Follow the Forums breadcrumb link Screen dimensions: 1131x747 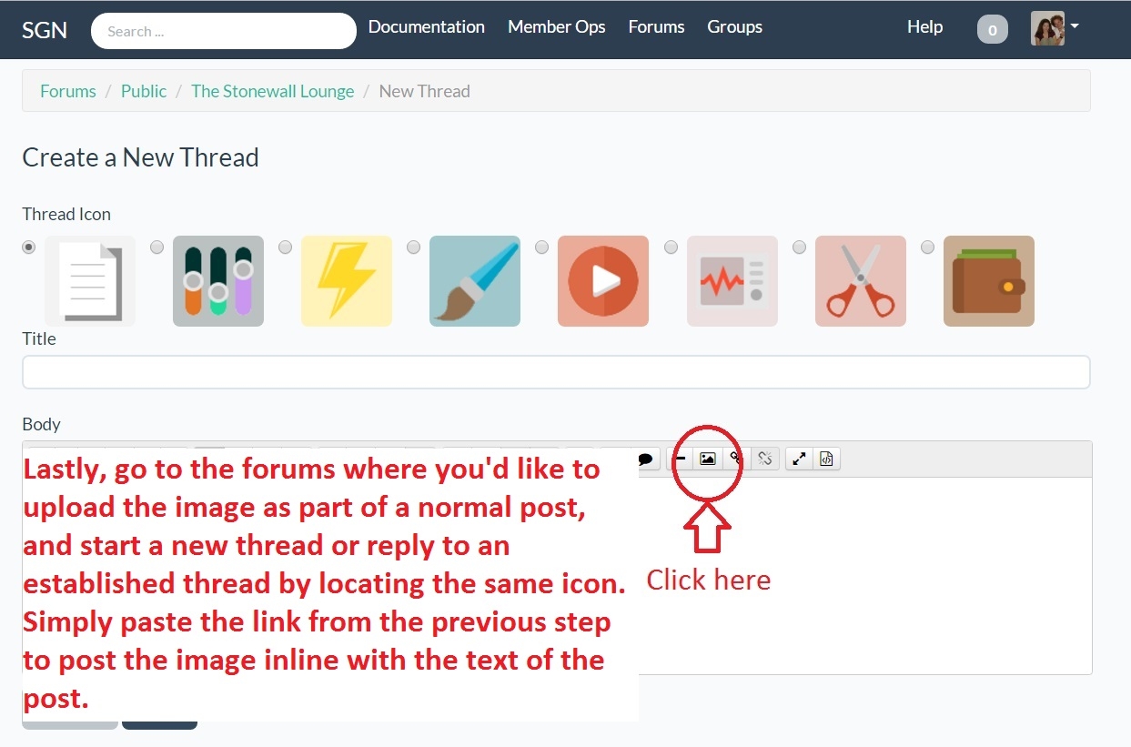pos(68,91)
